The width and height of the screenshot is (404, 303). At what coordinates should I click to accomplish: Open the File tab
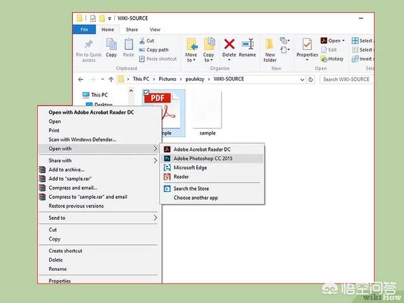(x=84, y=30)
